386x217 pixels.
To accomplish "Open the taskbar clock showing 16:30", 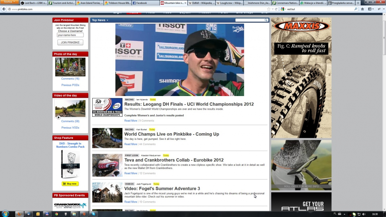I will [x=375, y=214].
